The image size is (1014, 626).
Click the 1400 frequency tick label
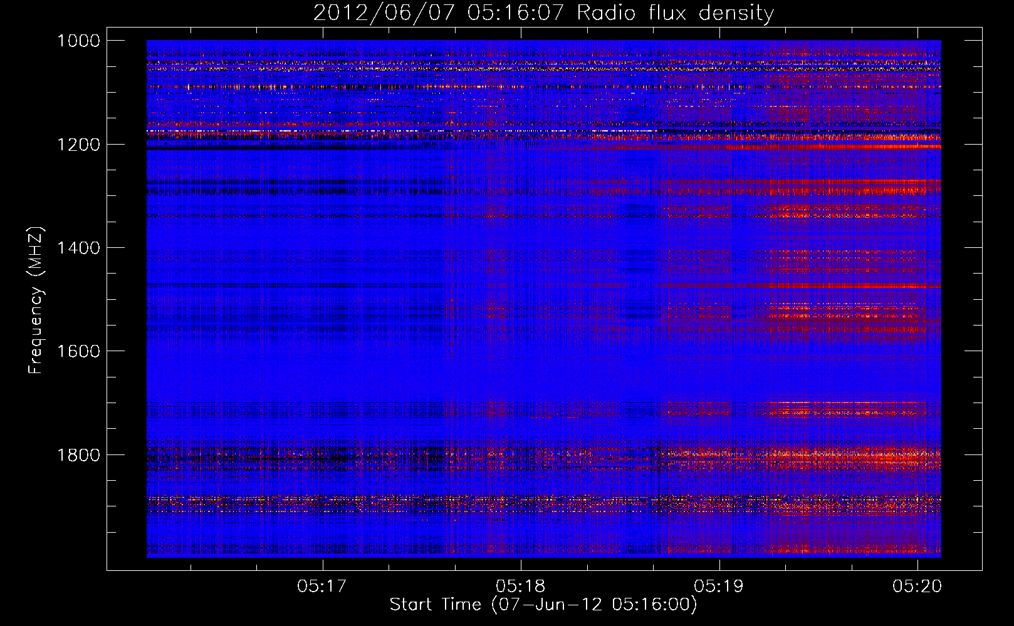(78, 248)
